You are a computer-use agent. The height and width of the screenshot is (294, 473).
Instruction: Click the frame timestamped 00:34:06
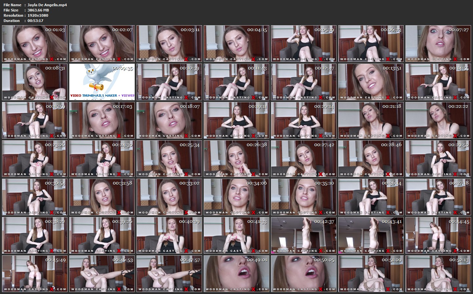coord(236,197)
